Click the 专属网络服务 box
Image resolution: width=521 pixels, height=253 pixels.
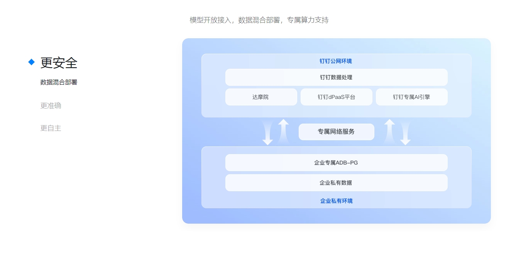coord(336,132)
